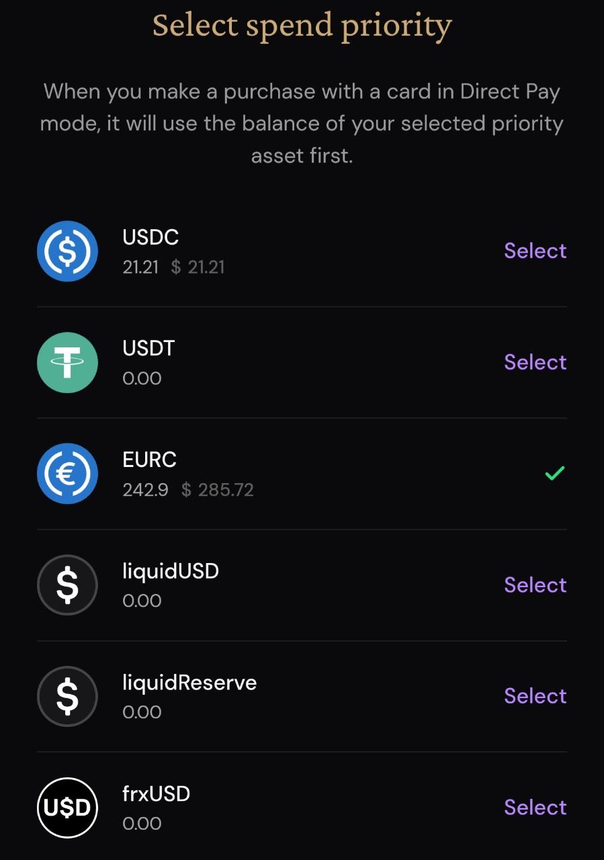Click the USDC asset name
The image size is (604, 860).
click(x=150, y=237)
